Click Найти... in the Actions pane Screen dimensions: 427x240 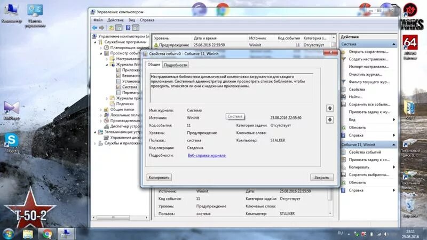click(355, 97)
